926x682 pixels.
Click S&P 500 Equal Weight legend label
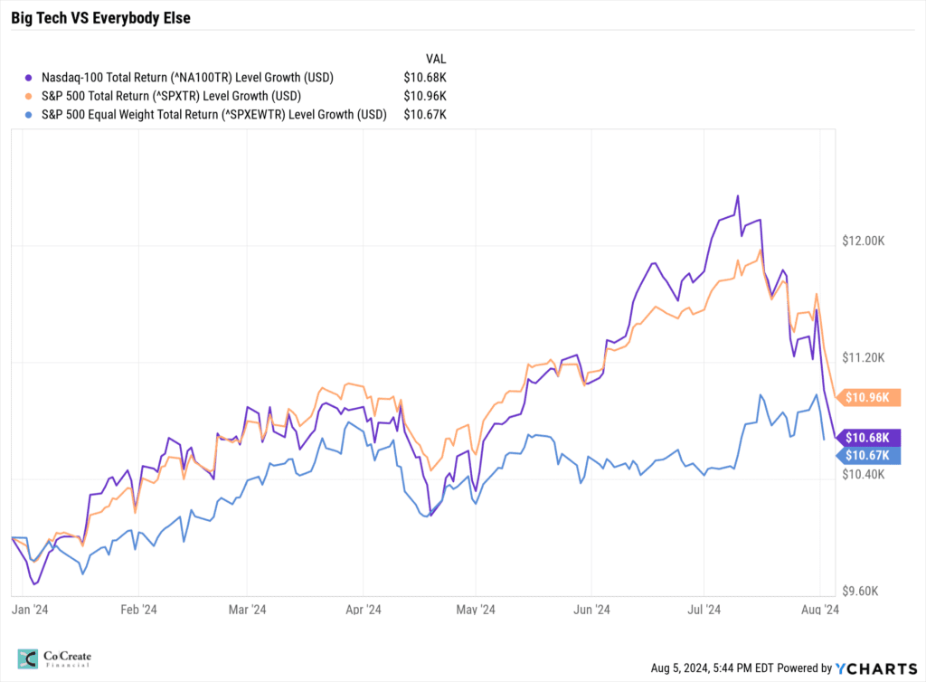coord(213,115)
